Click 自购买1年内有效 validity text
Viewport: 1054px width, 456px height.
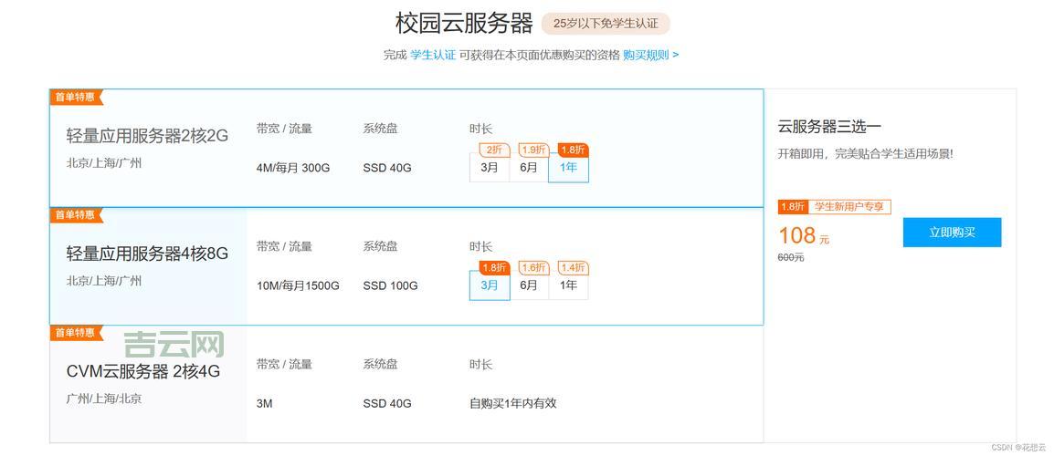[513, 404]
